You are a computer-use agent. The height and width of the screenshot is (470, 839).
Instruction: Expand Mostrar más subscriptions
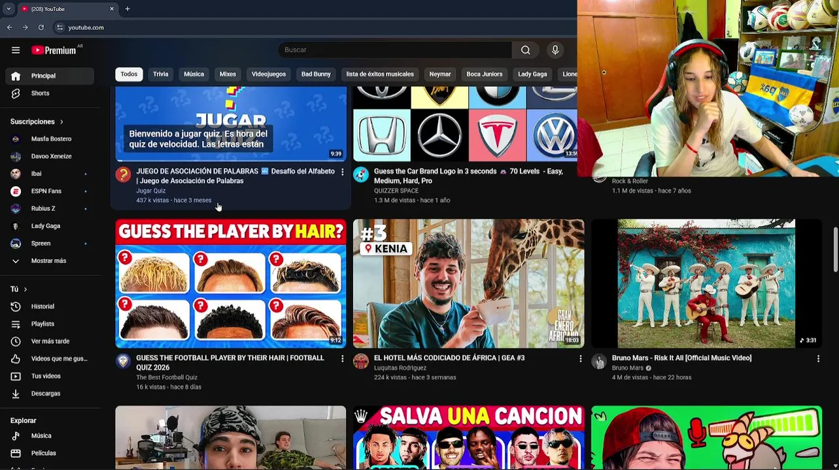pyautogui.click(x=50, y=260)
